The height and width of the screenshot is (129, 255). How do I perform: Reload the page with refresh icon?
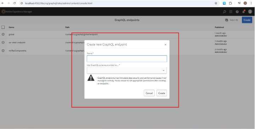click(x=15, y=3)
